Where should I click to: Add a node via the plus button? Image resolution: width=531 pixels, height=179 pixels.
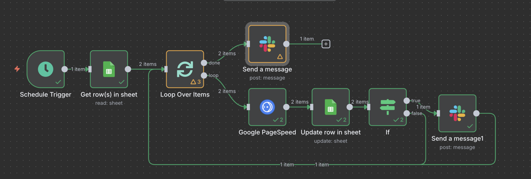pos(326,44)
